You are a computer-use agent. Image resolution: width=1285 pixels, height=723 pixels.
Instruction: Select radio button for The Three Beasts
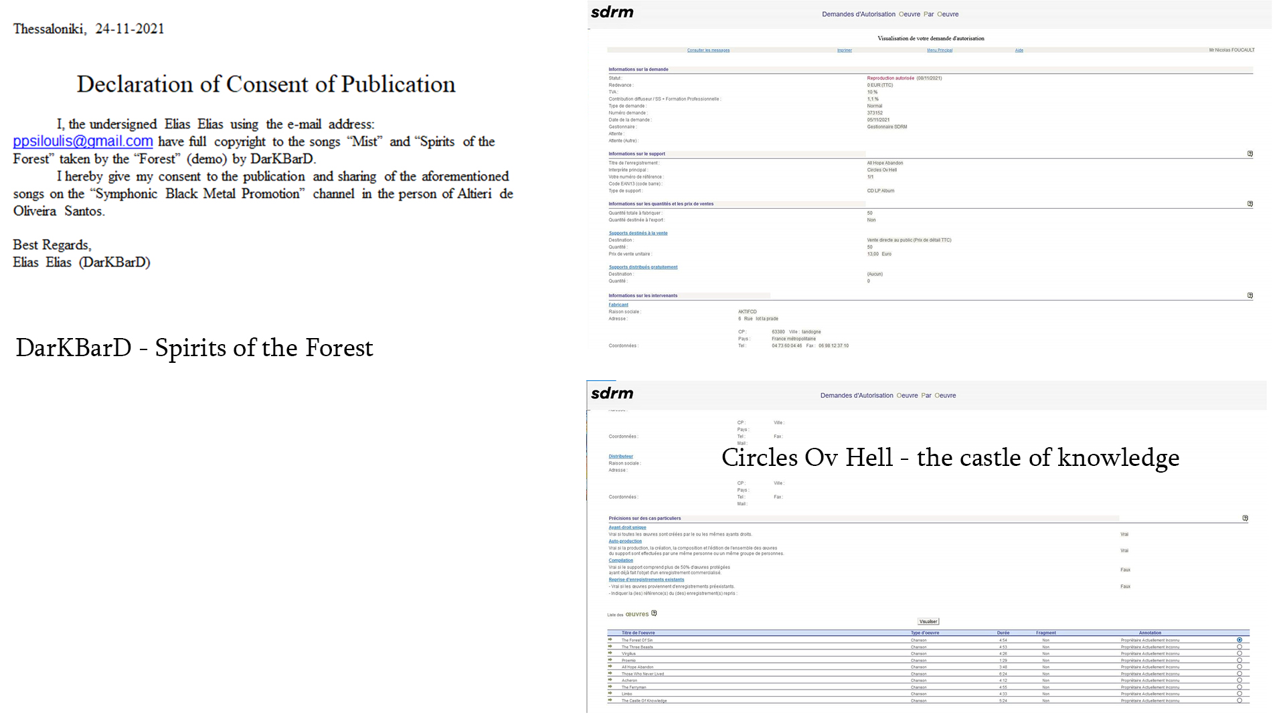[x=1239, y=647]
